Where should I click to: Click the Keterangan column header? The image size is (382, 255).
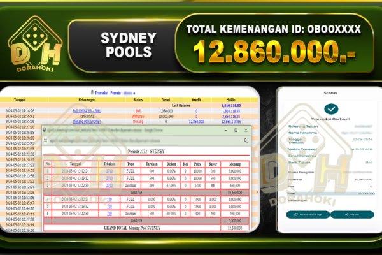pyautogui.click(x=87, y=100)
